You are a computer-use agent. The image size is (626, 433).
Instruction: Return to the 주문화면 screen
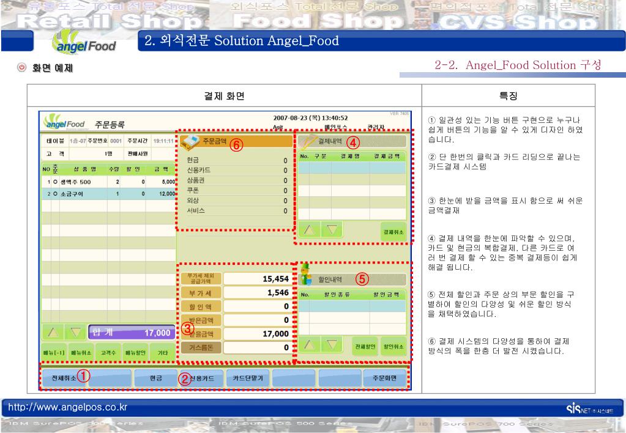[384, 378]
